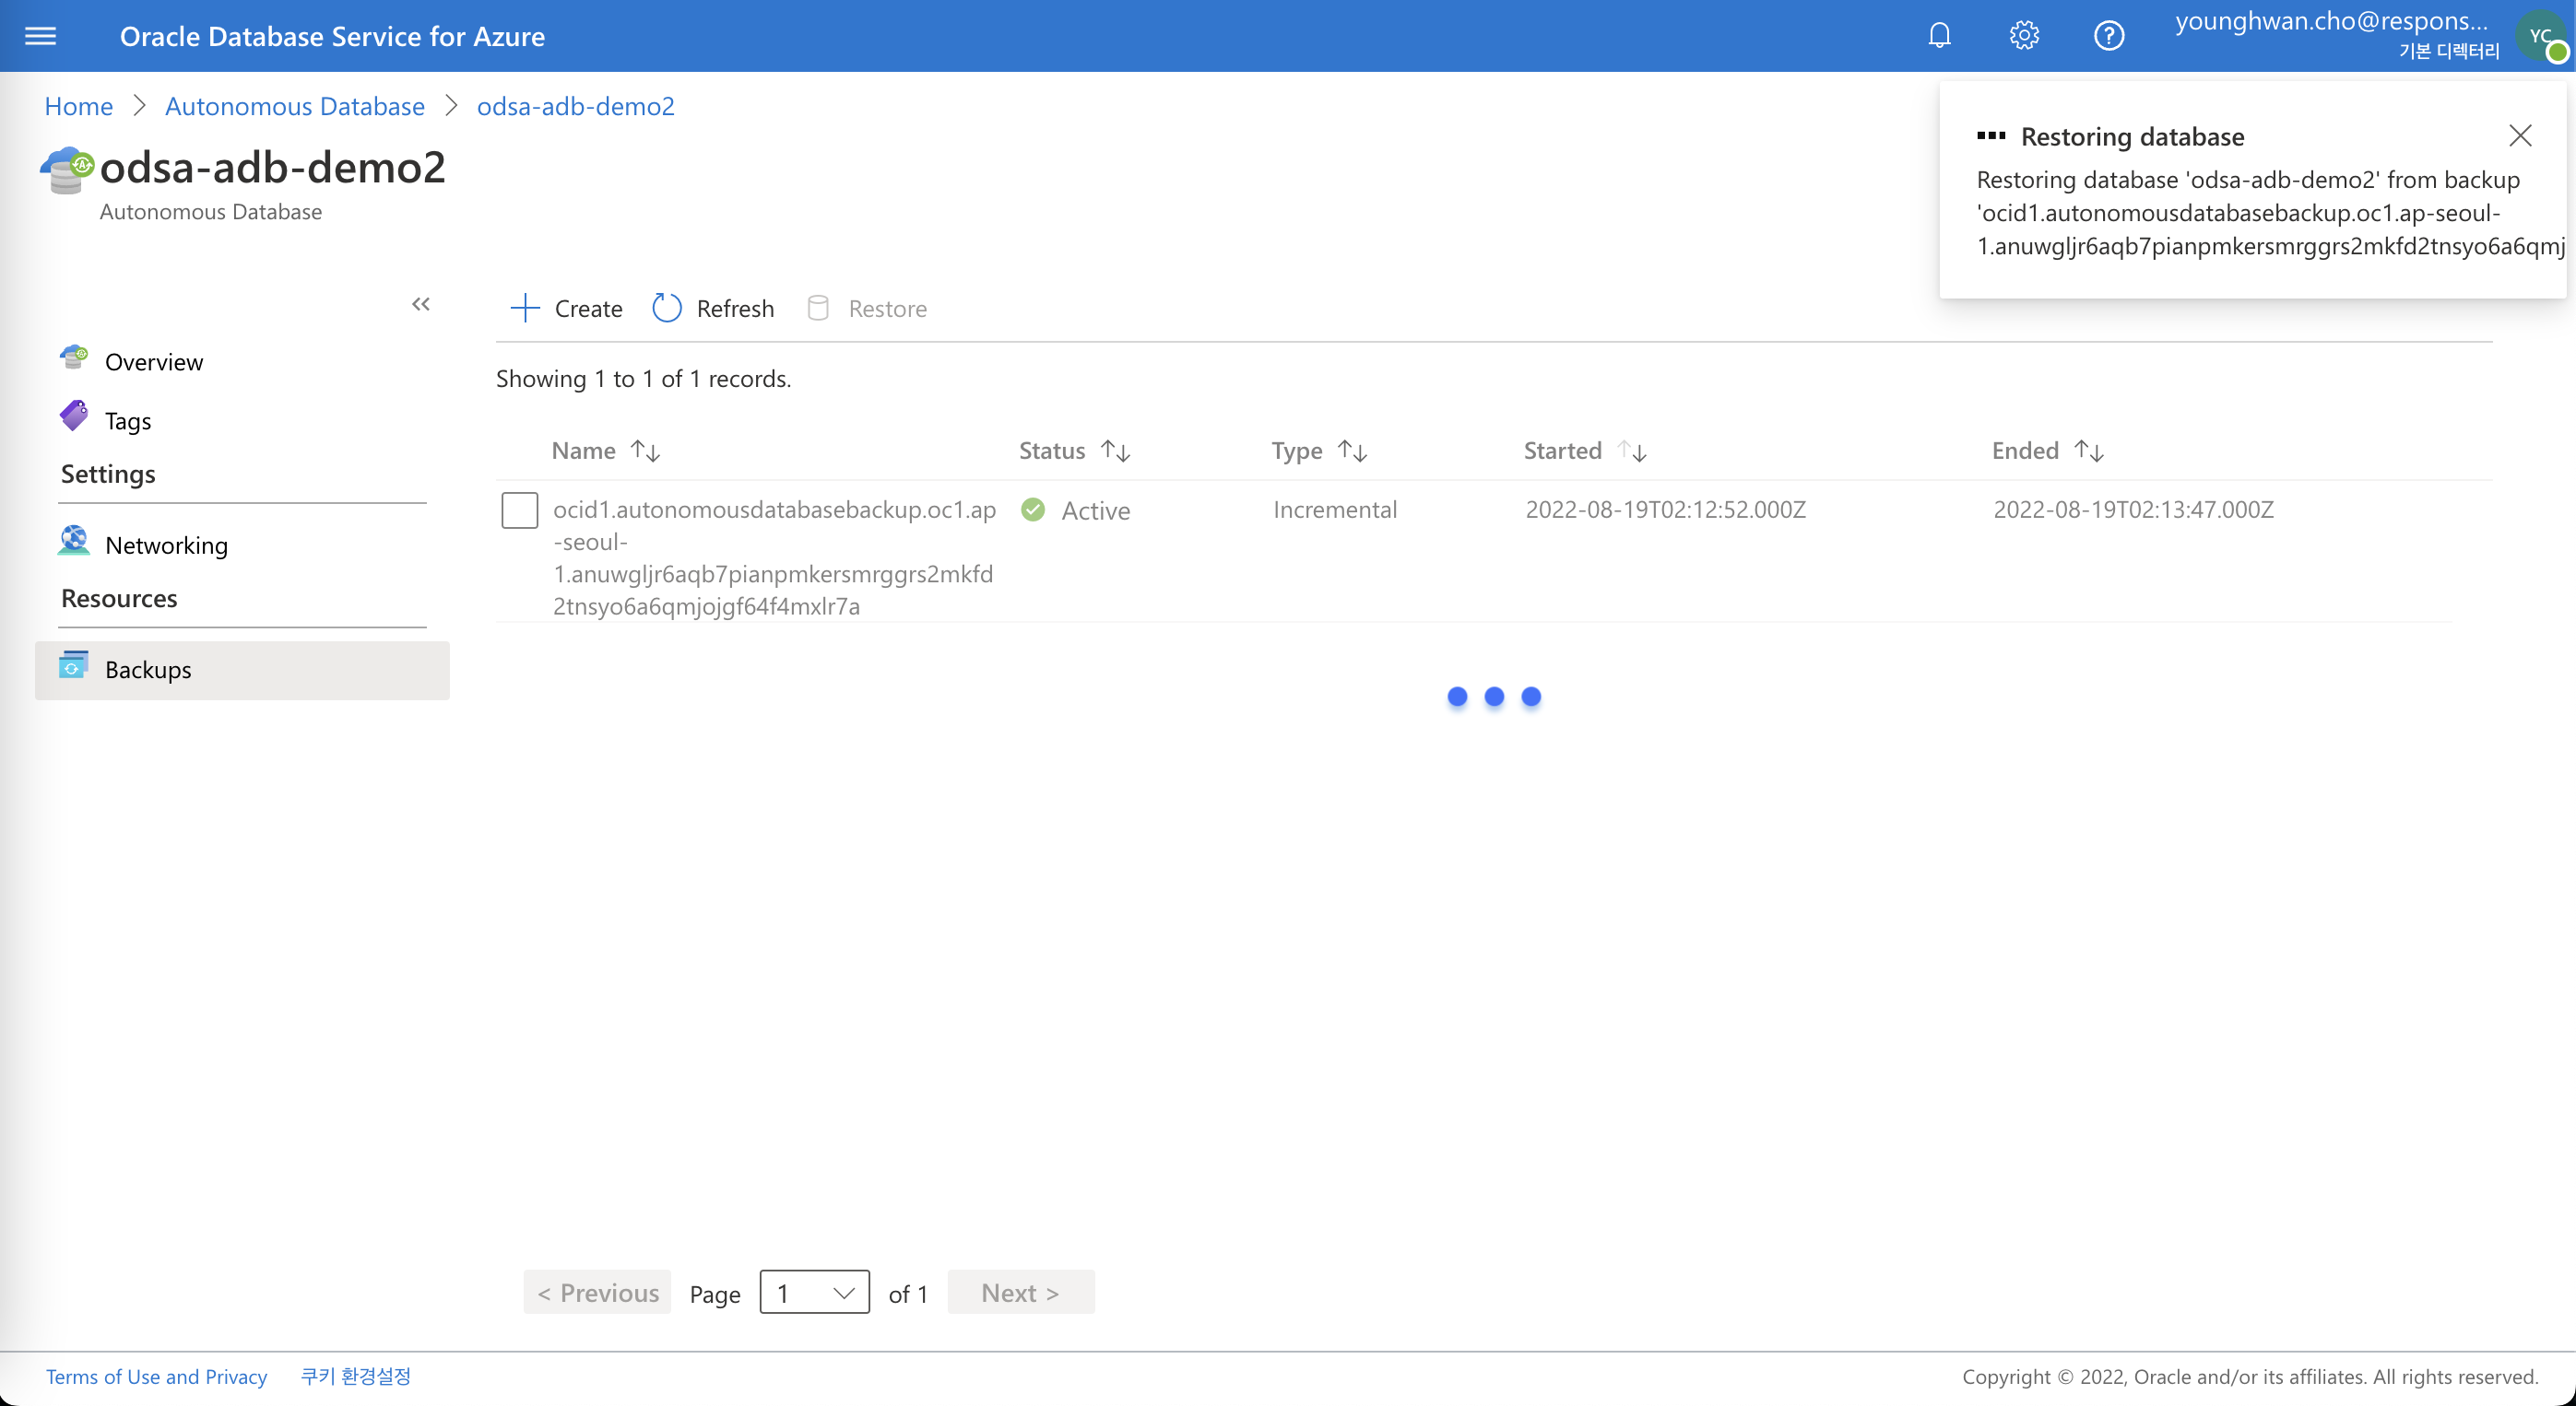Open the Tags menu item
The width and height of the screenshot is (2576, 1406).
coord(128,421)
